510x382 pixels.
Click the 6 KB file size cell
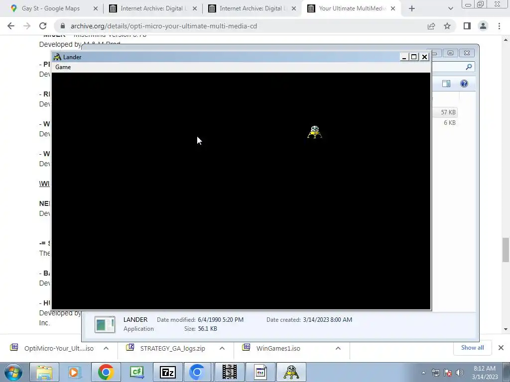tap(450, 123)
